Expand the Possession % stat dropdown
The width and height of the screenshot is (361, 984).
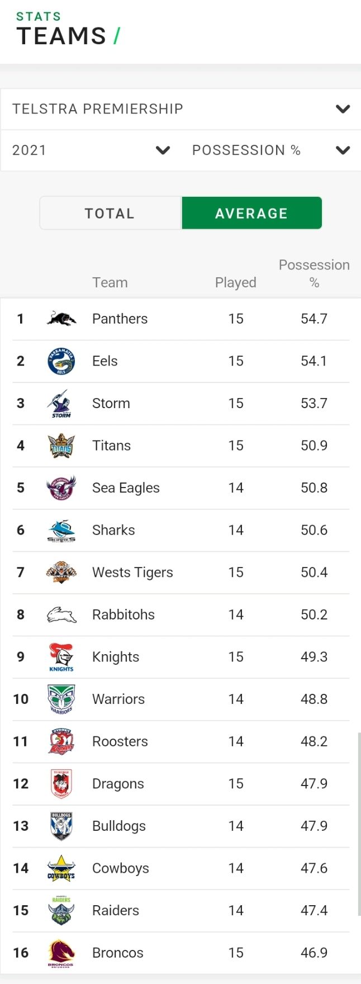click(271, 150)
